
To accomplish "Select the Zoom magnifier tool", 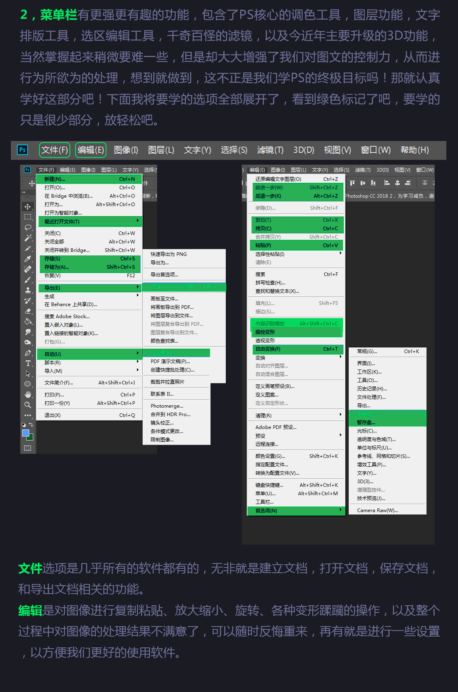I will [28, 405].
